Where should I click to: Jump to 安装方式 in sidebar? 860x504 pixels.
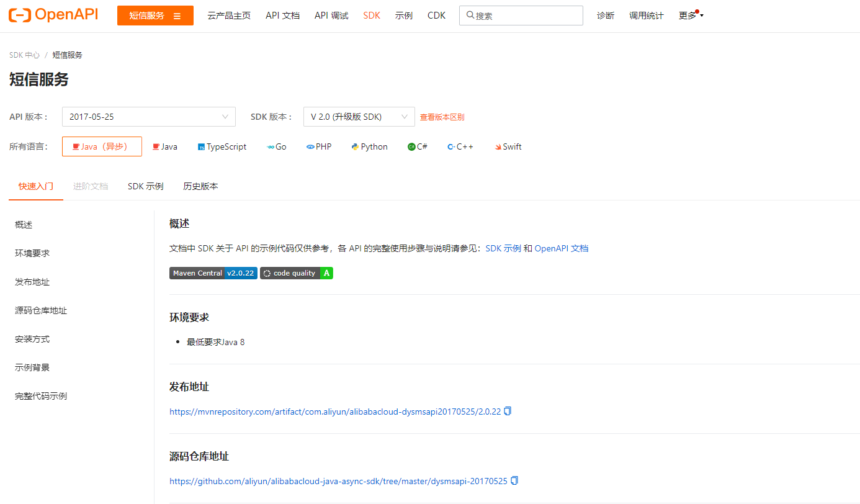(x=32, y=339)
